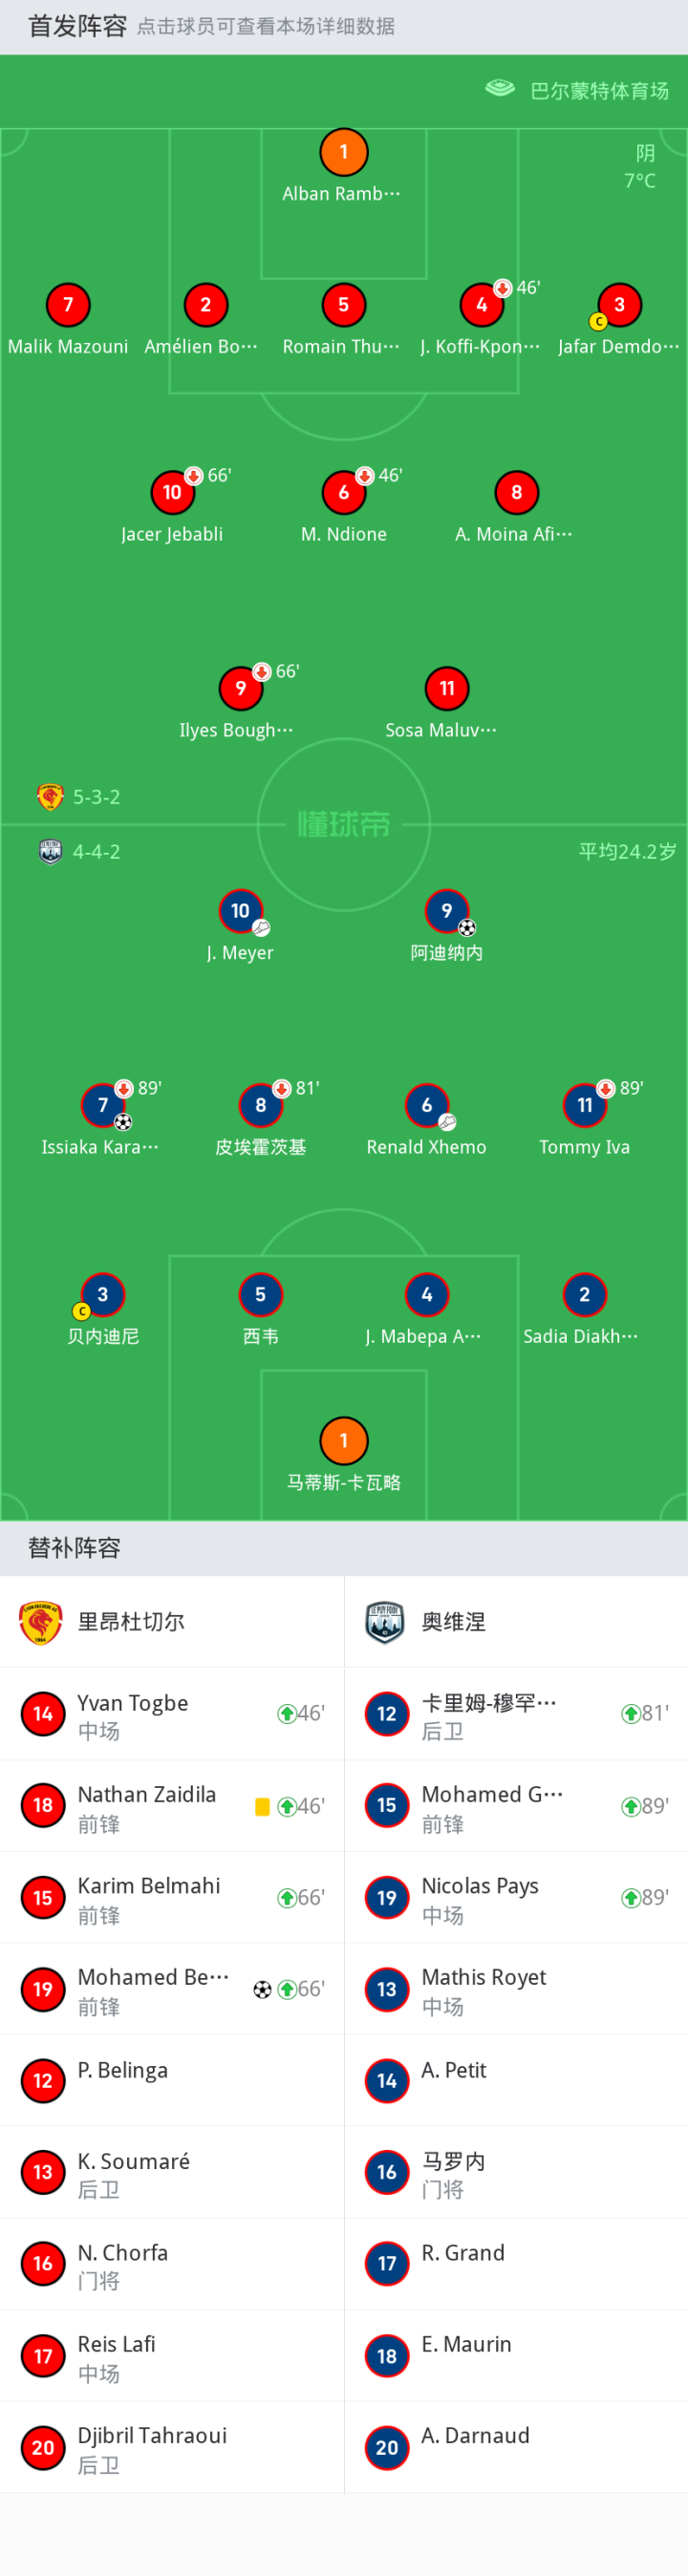Tap M. Ndione number 6 player icon
The width and height of the screenshot is (688, 2576).
click(343, 492)
